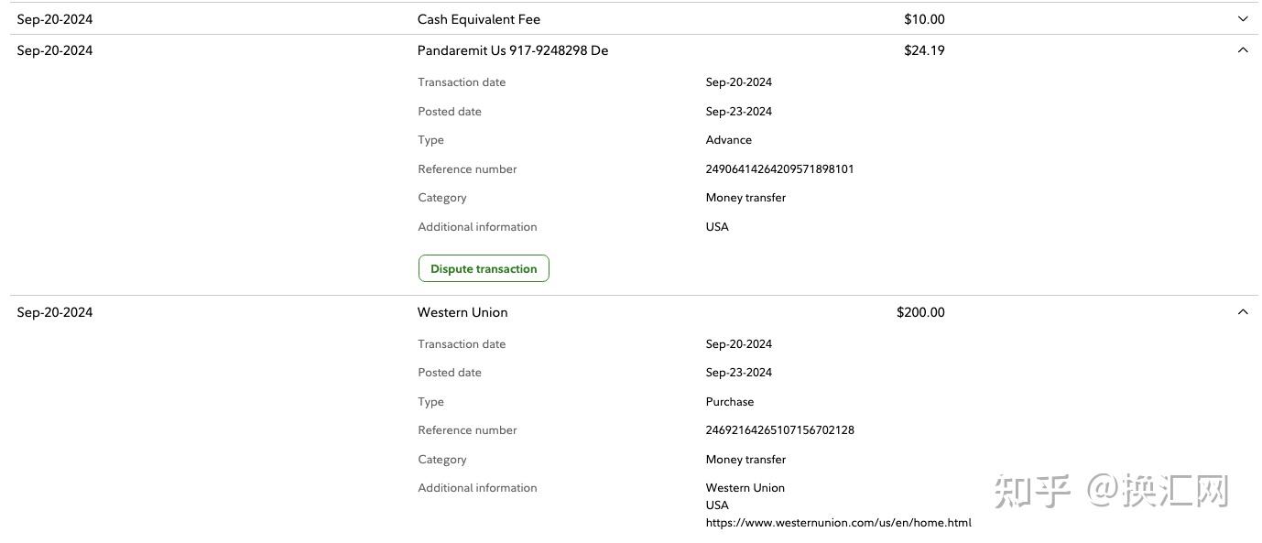Click the Western Union transaction date value

click(738, 344)
